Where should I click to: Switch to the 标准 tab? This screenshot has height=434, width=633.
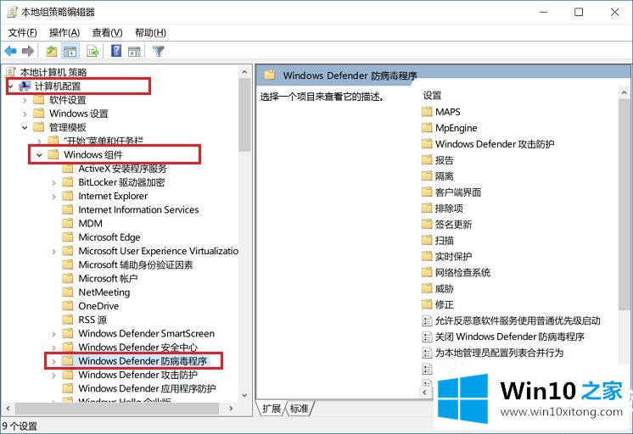[300, 409]
